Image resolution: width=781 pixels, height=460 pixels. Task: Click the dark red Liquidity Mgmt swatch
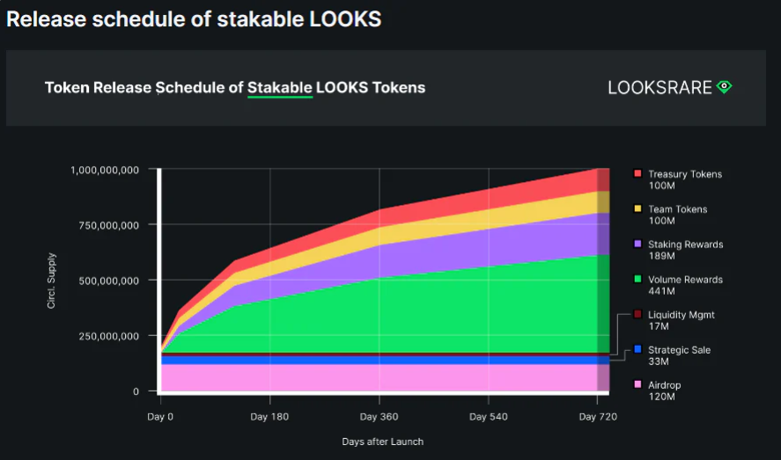click(x=637, y=315)
